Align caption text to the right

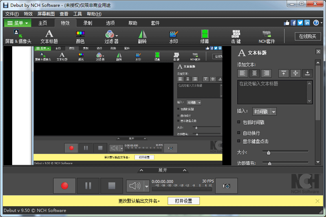(266, 73)
